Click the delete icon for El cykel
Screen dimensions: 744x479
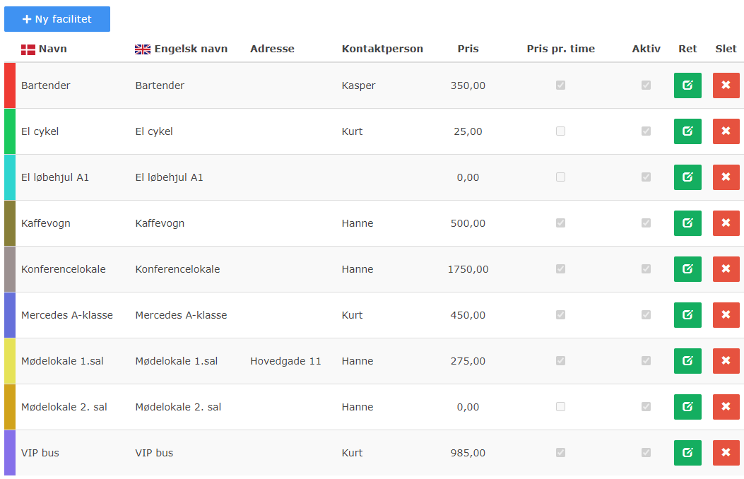(x=726, y=131)
